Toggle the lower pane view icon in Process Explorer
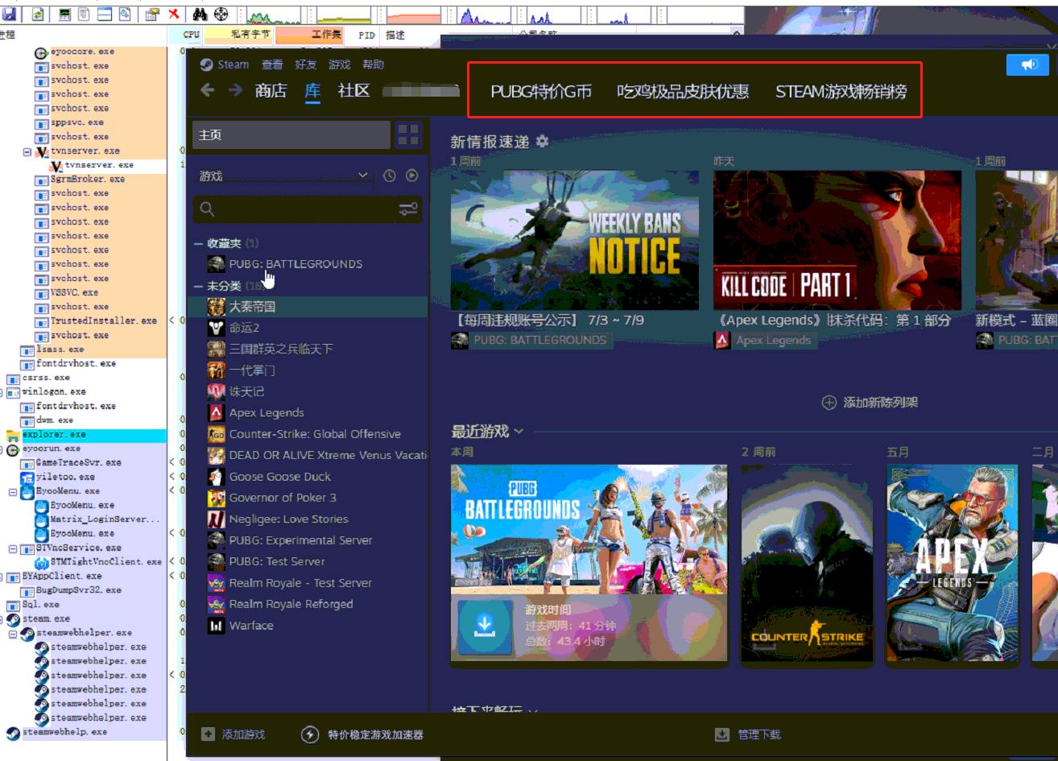Image resolution: width=1058 pixels, height=761 pixels. 105,14
